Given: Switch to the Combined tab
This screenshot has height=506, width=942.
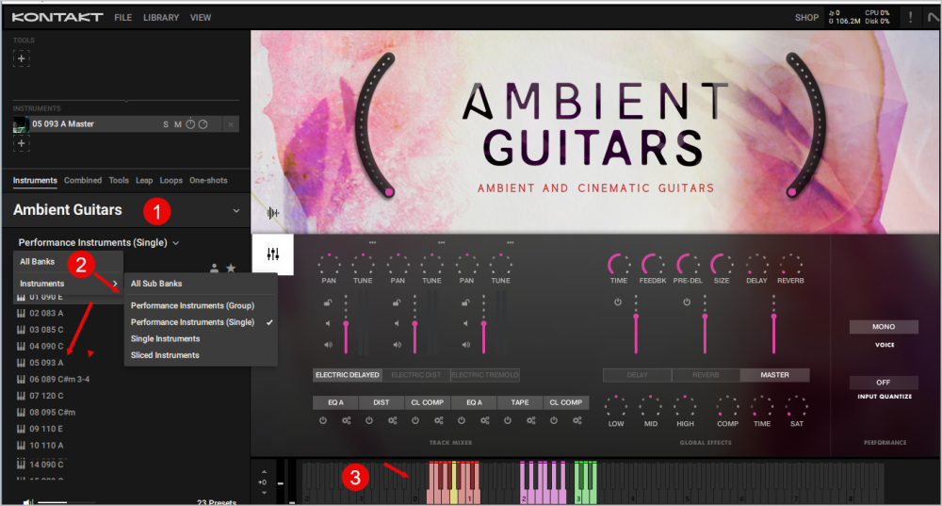Looking at the screenshot, I should tap(83, 180).
